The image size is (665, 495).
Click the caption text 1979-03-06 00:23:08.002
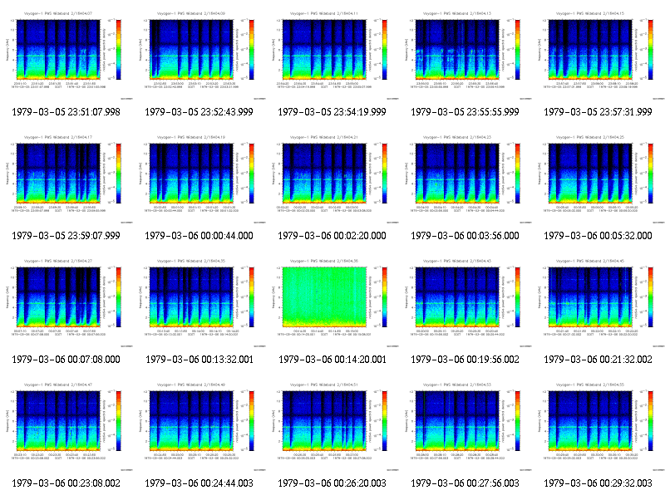(x=66, y=483)
